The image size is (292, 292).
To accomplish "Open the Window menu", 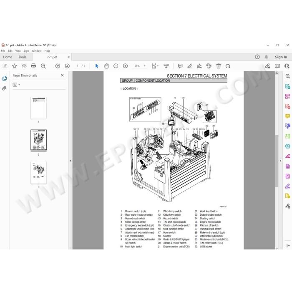I will pos(37,50).
